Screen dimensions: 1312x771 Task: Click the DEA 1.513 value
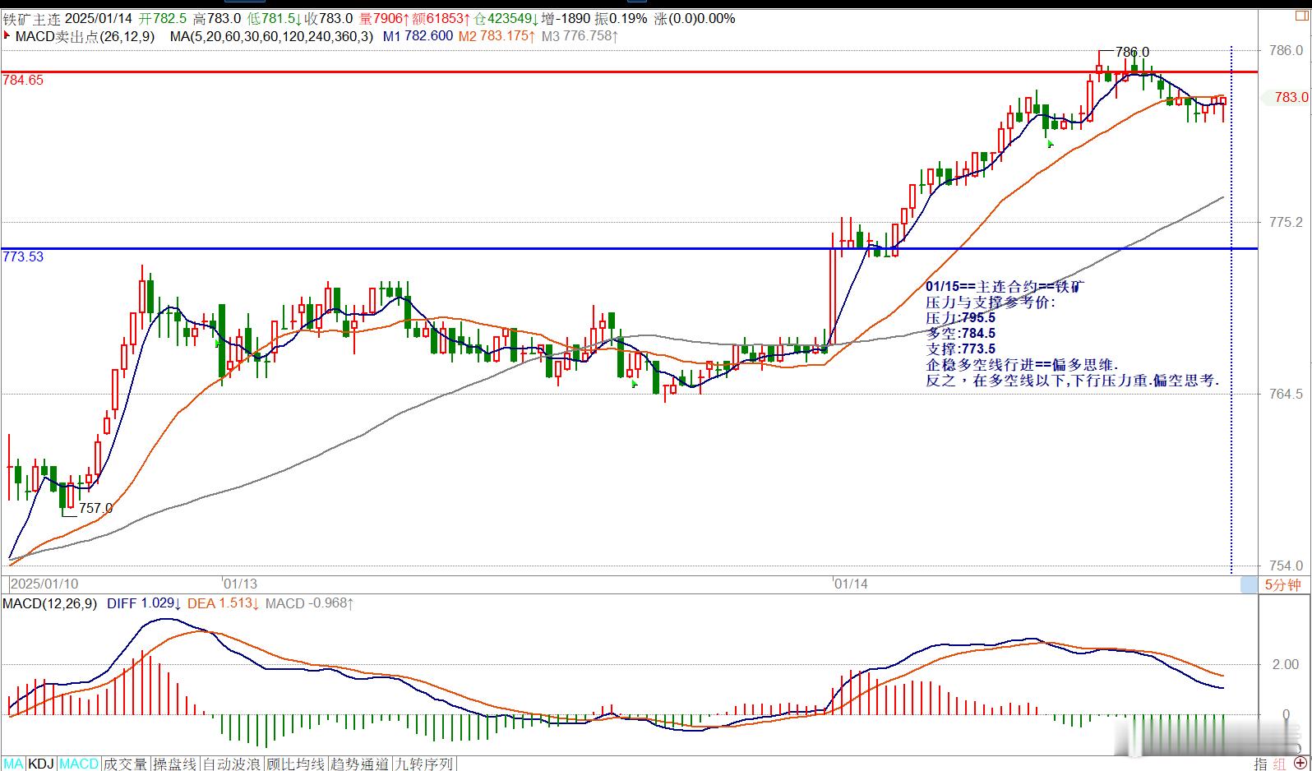click(224, 603)
